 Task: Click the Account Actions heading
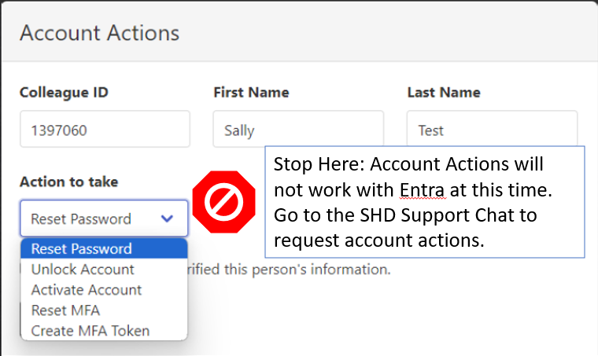pyautogui.click(x=99, y=33)
